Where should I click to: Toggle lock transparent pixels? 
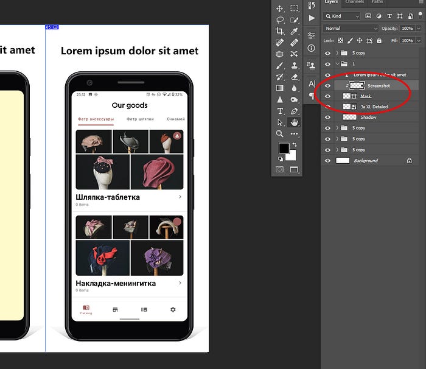click(x=340, y=41)
